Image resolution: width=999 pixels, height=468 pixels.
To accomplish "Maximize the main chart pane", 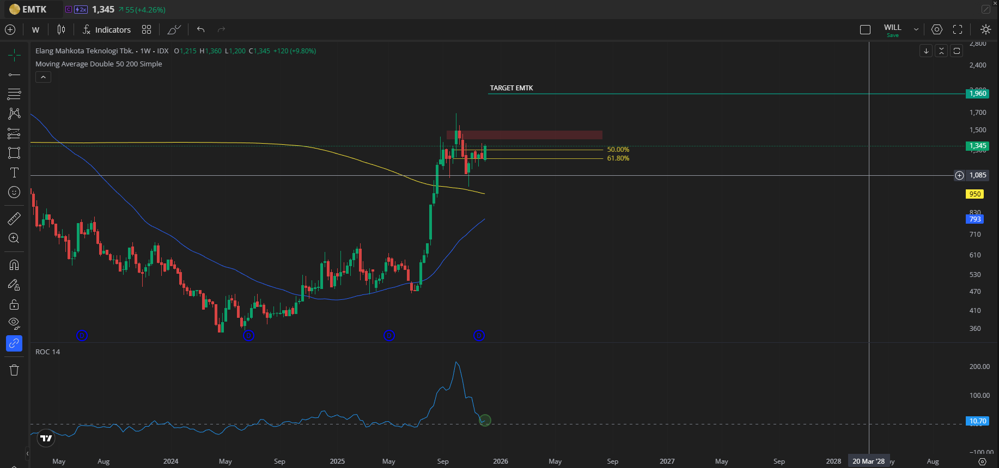I will (x=957, y=51).
